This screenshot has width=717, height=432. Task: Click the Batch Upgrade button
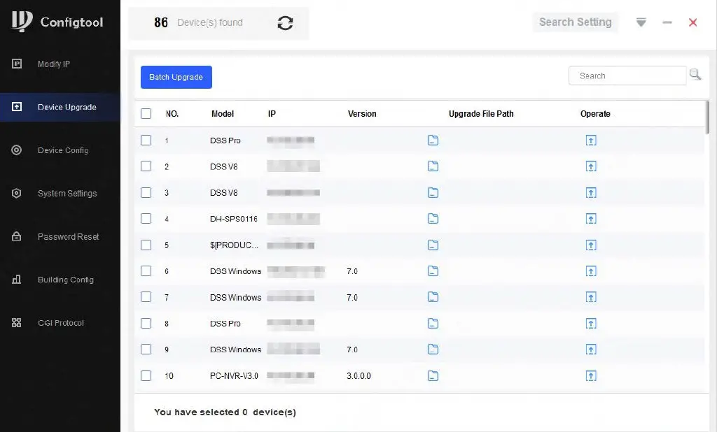(x=176, y=77)
